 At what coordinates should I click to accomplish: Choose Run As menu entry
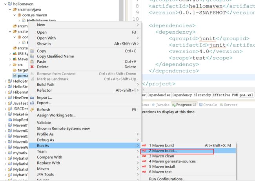[x=85, y=146]
